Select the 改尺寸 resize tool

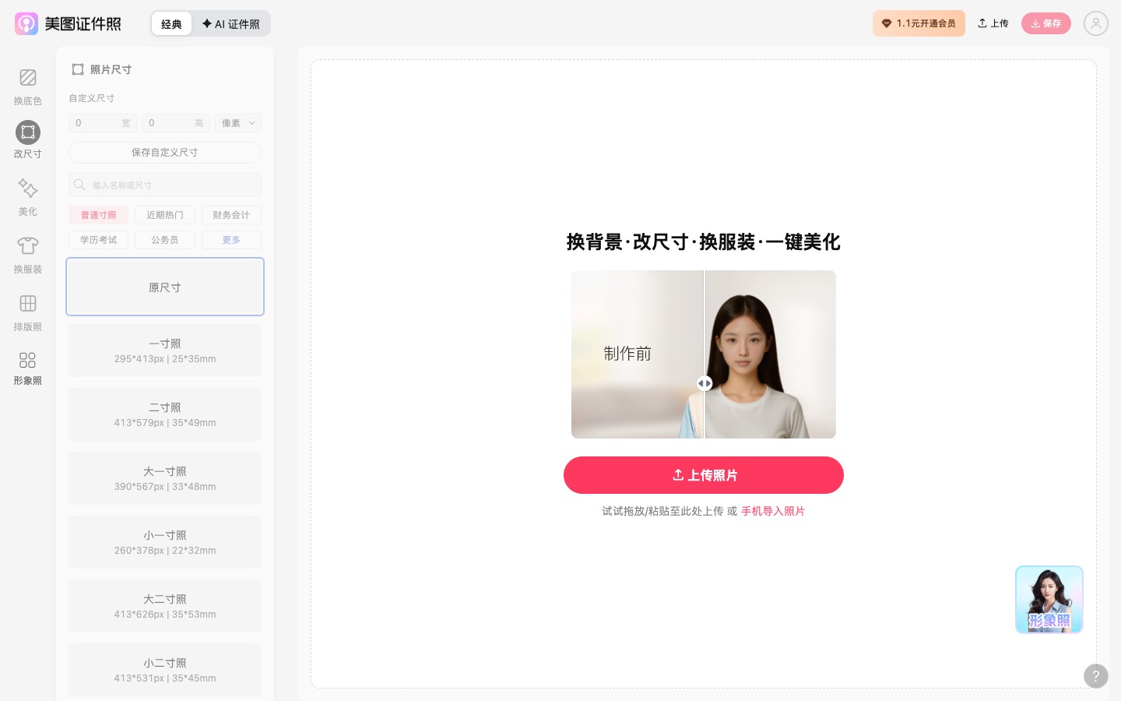(x=28, y=140)
